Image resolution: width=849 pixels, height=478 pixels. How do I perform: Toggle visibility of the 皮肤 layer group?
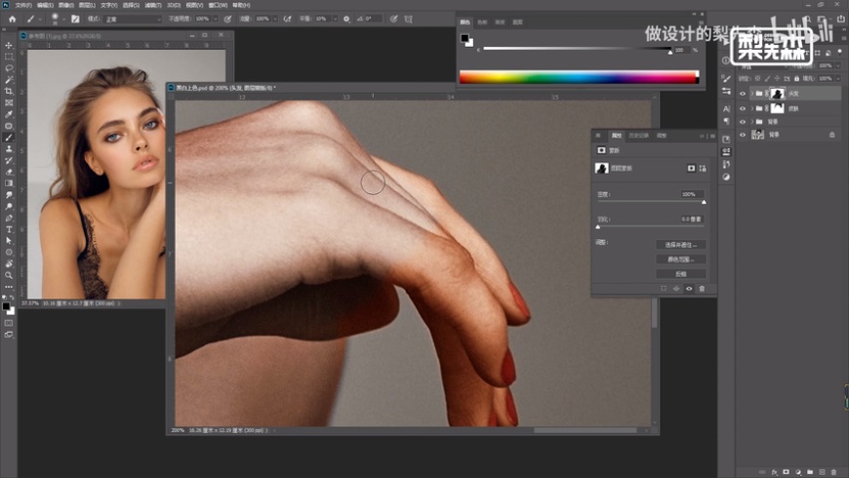pos(743,108)
